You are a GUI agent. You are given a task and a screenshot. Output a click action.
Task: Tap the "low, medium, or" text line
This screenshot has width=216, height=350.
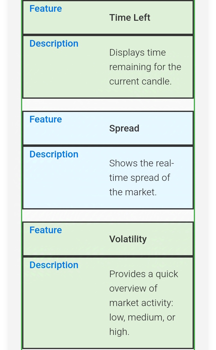click(x=142, y=317)
